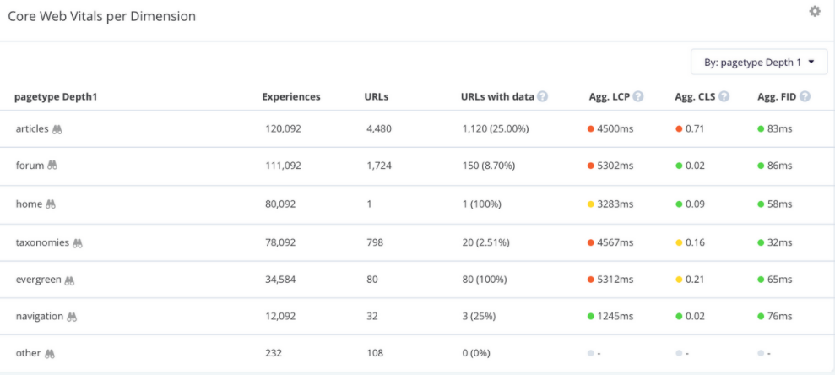
Task: Sort by the Experiences column header
Action: (290, 97)
